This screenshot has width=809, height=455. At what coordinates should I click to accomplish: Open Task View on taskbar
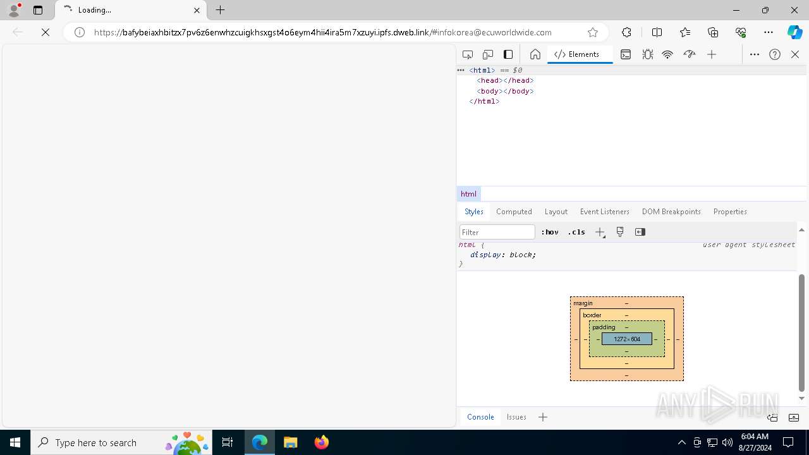[x=228, y=442]
